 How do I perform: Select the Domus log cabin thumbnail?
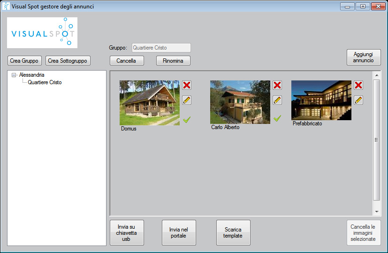[x=150, y=103]
